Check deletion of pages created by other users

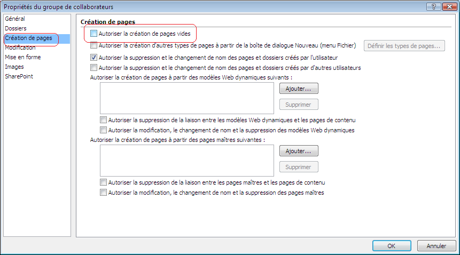click(x=94, y=68)
